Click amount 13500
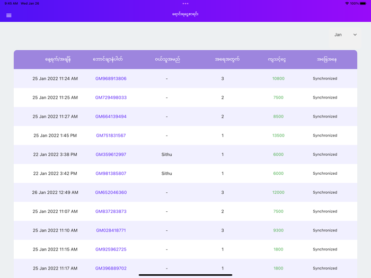This screenshot has height=278, width=371. coord(278,136)
